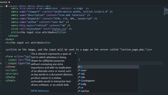This screenshot has height=95, width=168.
Task: Close the suggestion documentation popup
Action: point(75,53)
